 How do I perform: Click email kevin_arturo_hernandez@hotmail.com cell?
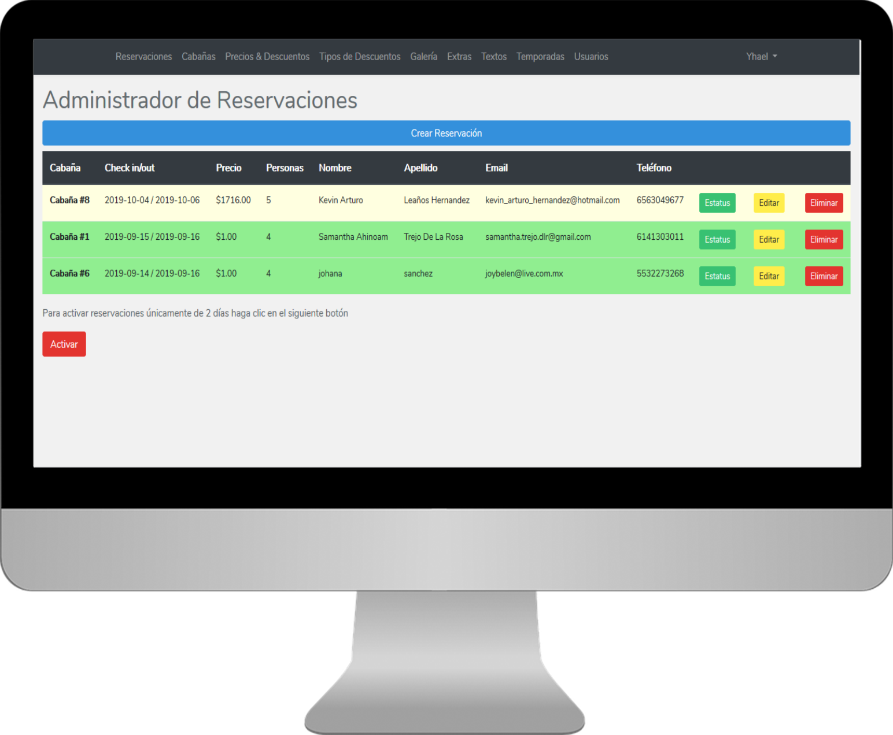pos(552,201)
